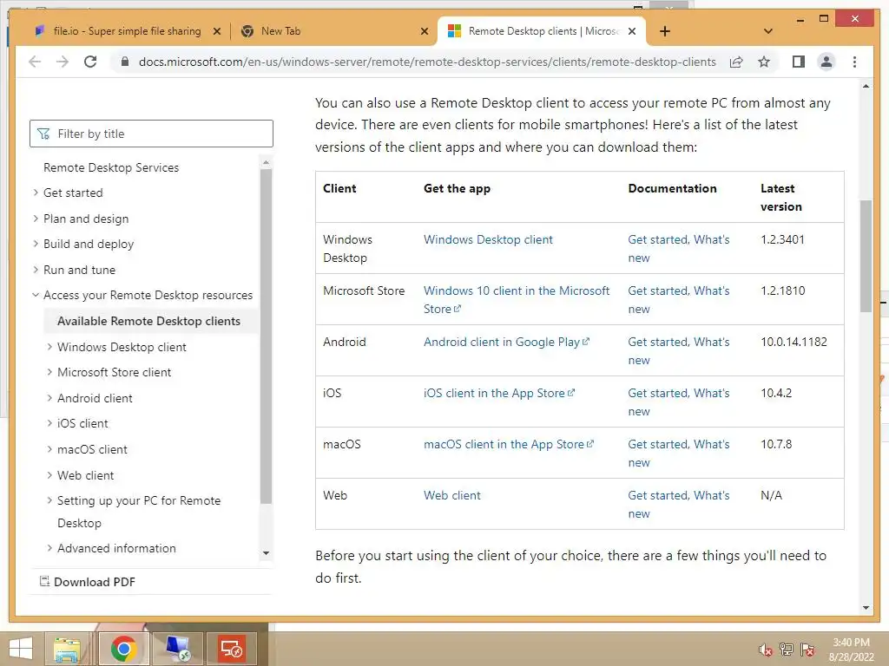This screenshot has height=666, width=889.
Task: Click the network tray icon
Action: (x=787, y=650)
